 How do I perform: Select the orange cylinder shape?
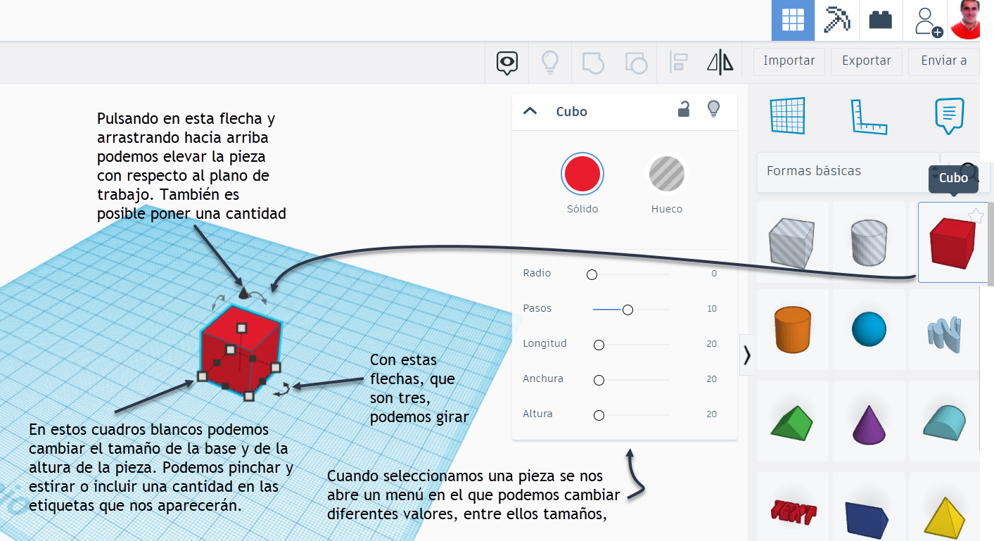[792, 329]
